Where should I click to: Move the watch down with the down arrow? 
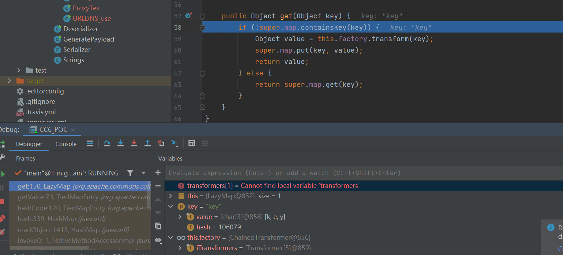coord(158,212)
